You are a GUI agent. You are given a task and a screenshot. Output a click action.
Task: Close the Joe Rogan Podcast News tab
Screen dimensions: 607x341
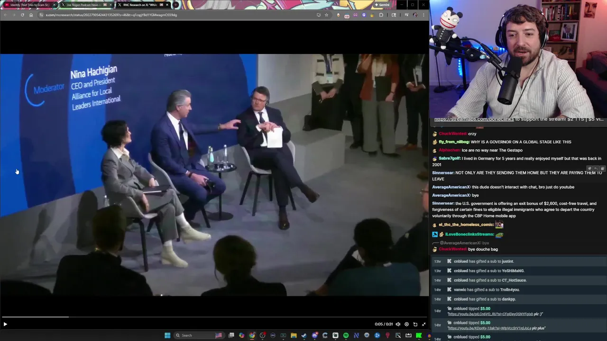pos(111,5)
